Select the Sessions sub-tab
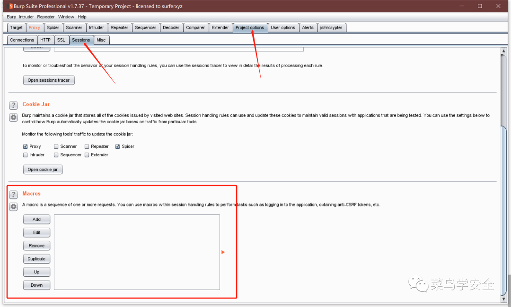 [81, 40]
